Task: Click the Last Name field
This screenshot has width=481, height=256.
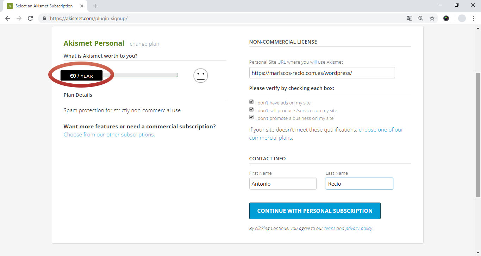Action: 360,184
